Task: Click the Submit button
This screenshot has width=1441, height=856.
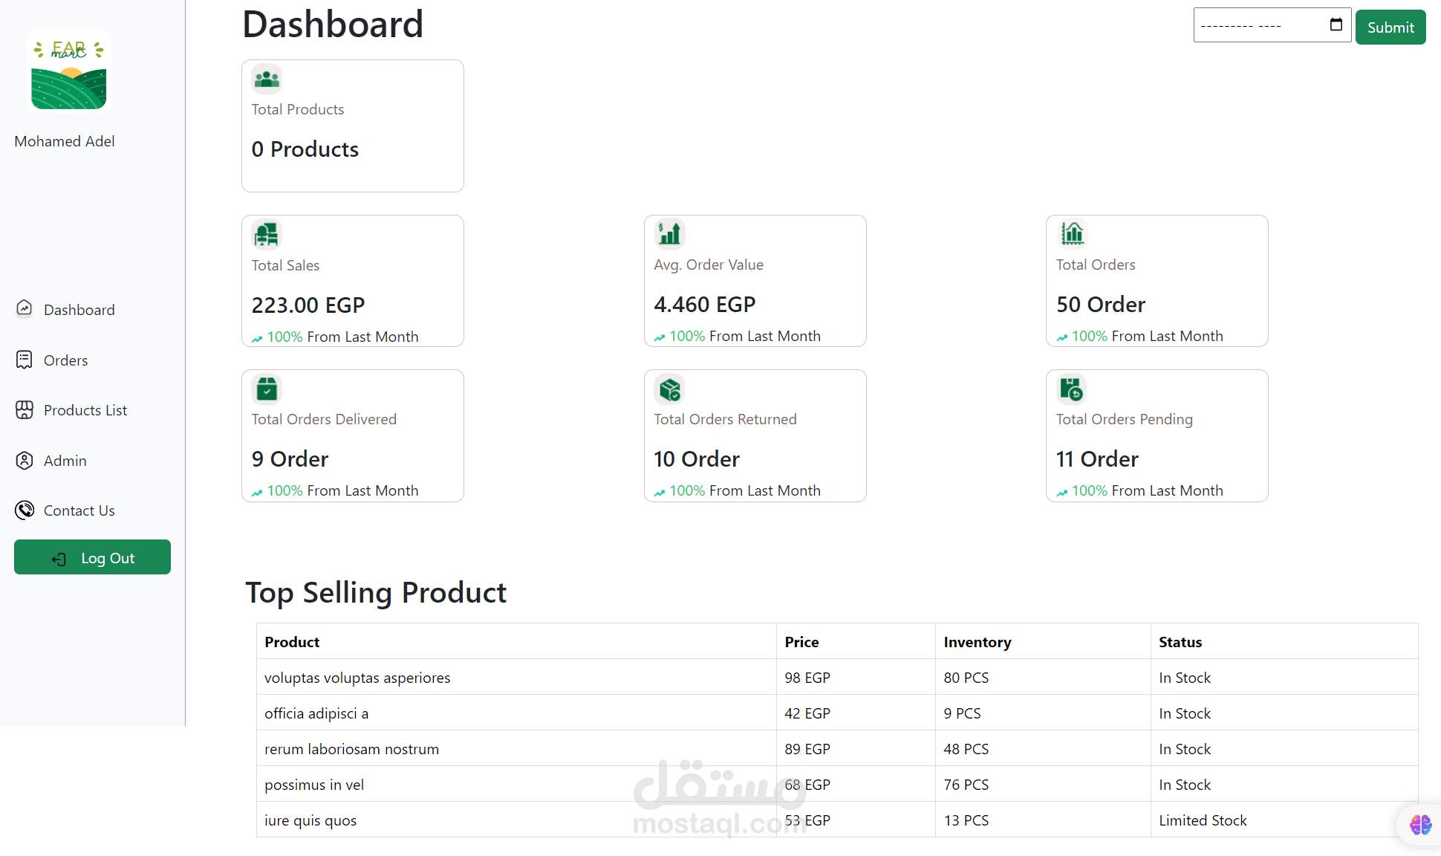Action: click(x=1390, y=27)
